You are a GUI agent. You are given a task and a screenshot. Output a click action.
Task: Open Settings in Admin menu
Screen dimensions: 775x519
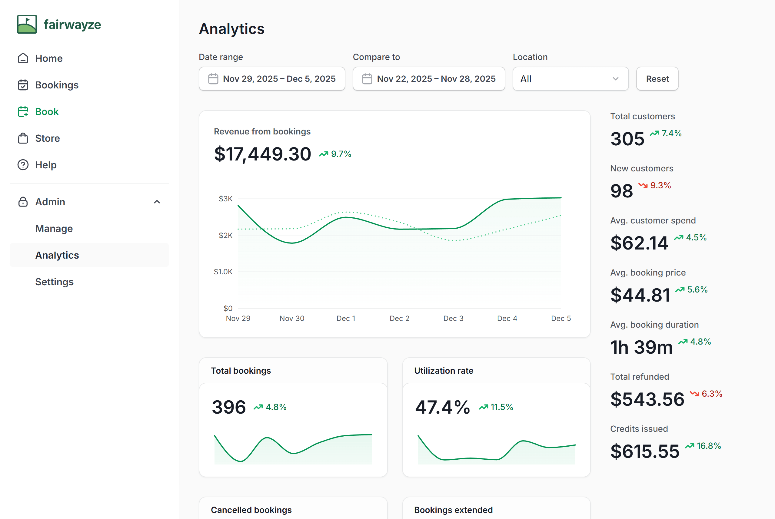click(x=54, y=282)
